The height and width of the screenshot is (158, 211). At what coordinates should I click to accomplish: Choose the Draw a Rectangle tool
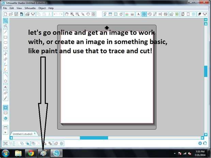5,37
